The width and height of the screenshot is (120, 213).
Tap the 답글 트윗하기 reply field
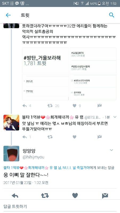click(60, 206)
